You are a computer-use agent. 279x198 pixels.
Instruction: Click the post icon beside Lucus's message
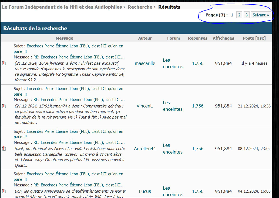(4, 191)
